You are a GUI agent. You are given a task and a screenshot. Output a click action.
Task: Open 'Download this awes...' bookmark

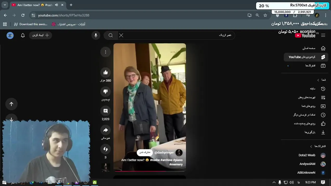point(31,24)
